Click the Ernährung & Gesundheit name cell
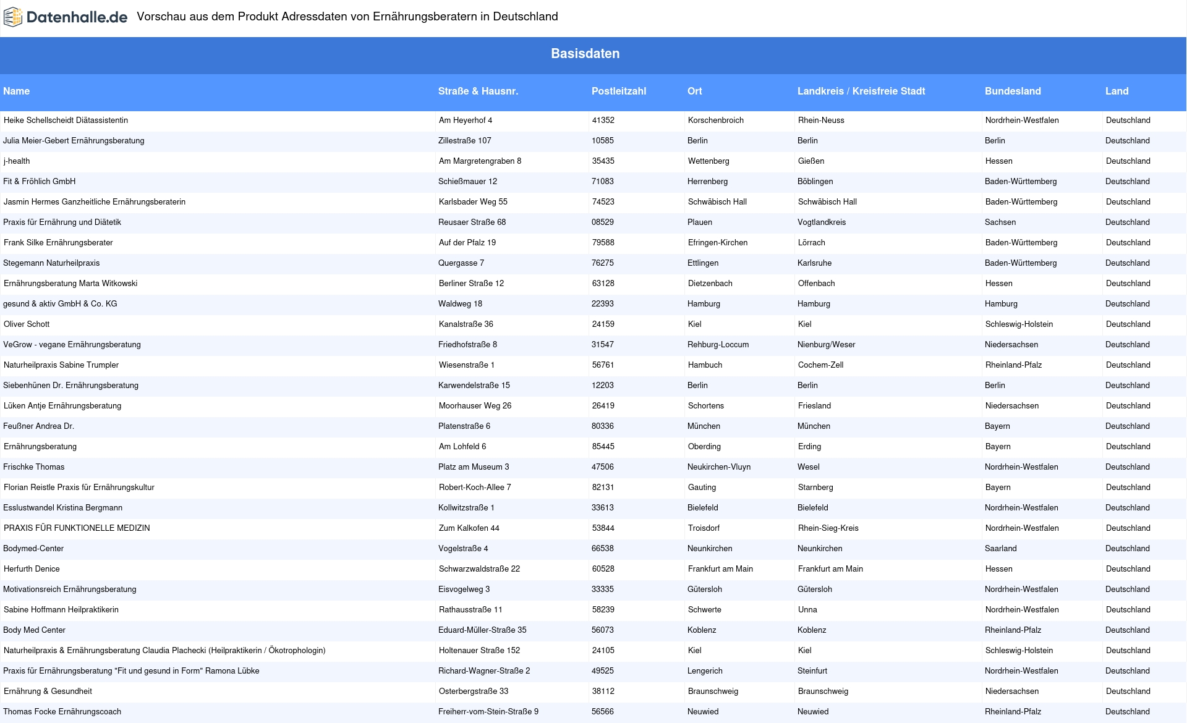1187x723 pixels. pyautogui.click(x=48, y=691)
